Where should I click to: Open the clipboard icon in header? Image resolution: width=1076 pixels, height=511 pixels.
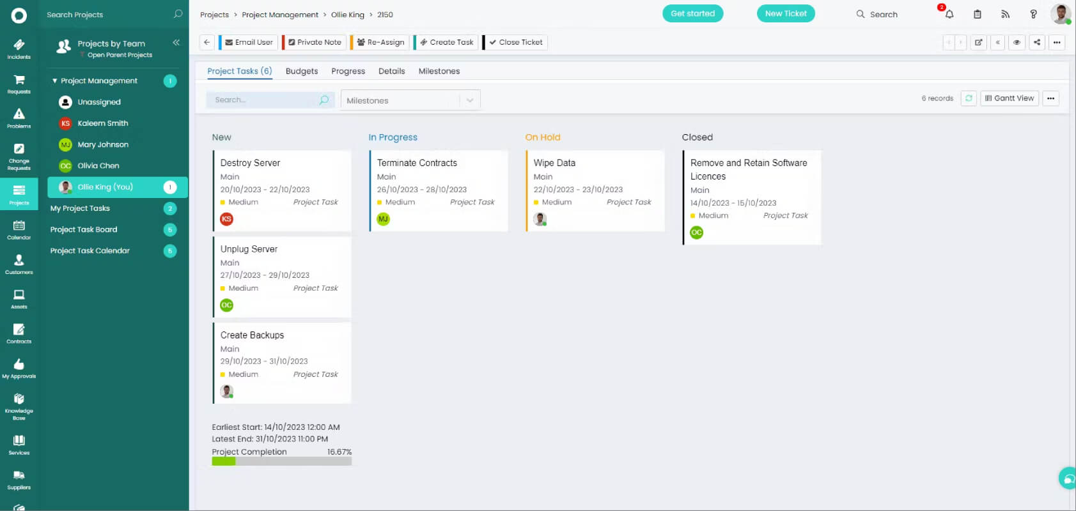click(x=978, y=14)
